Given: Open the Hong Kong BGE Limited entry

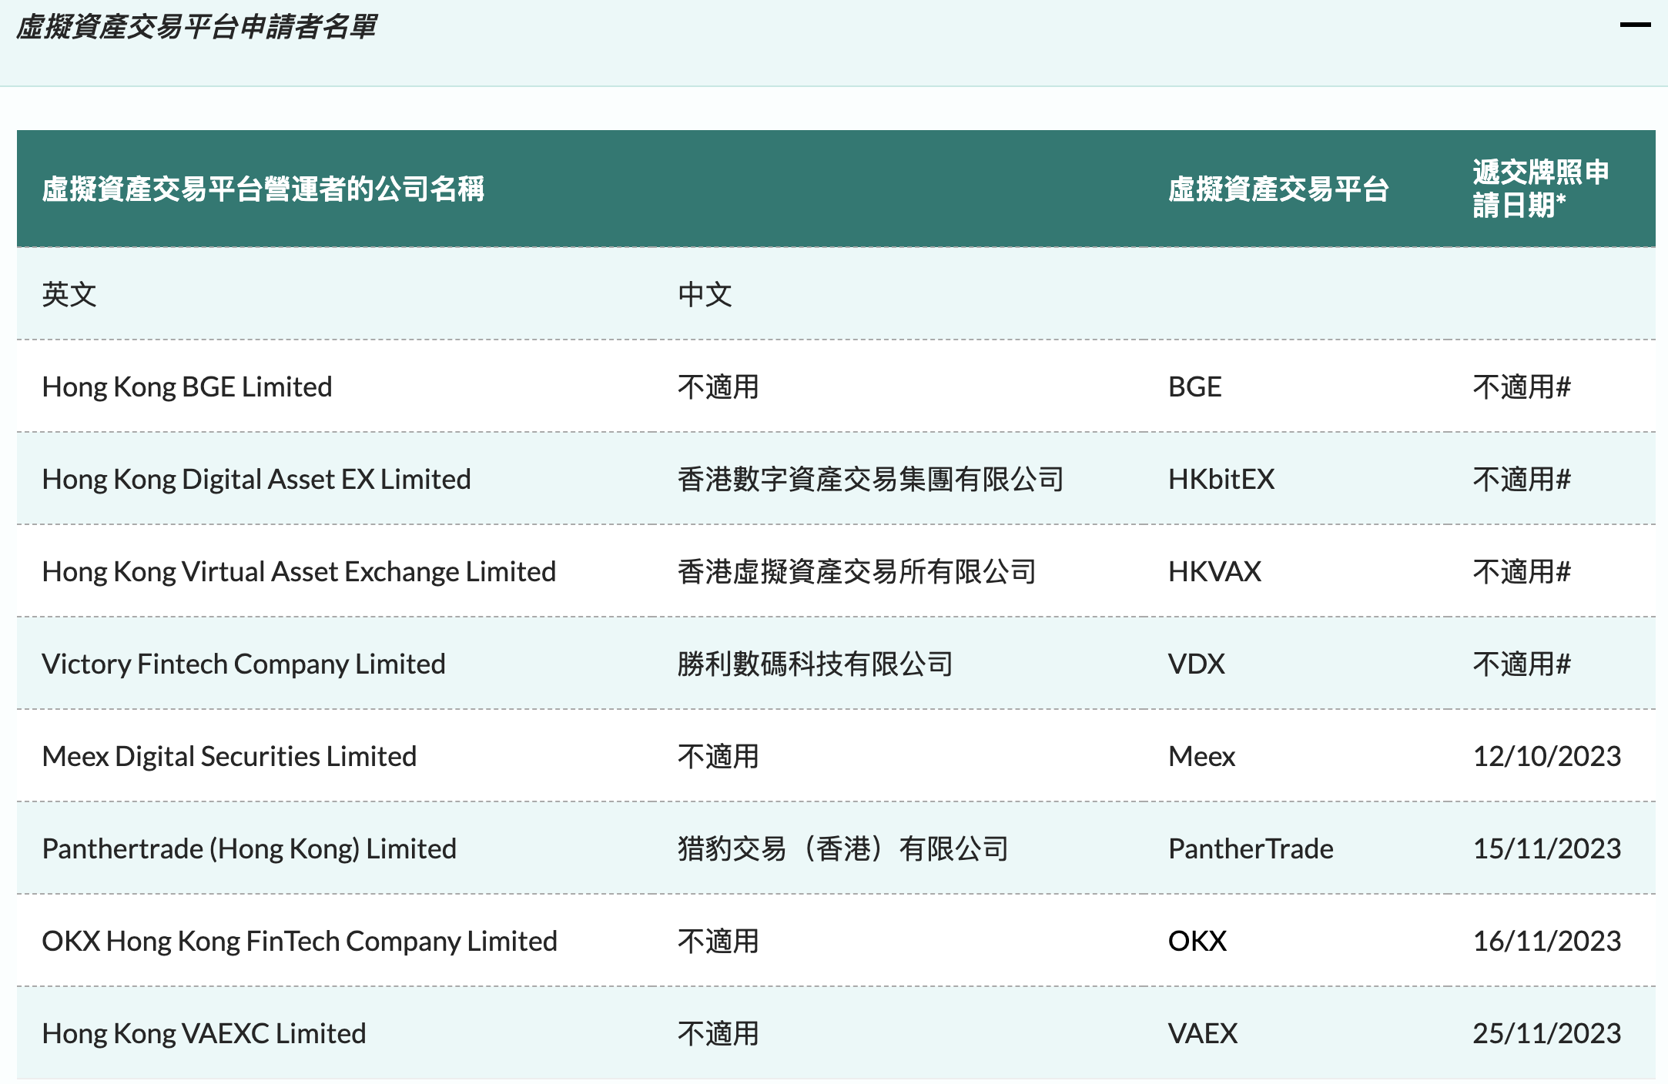Looking at the screenshot, I should tap(187, 386).
